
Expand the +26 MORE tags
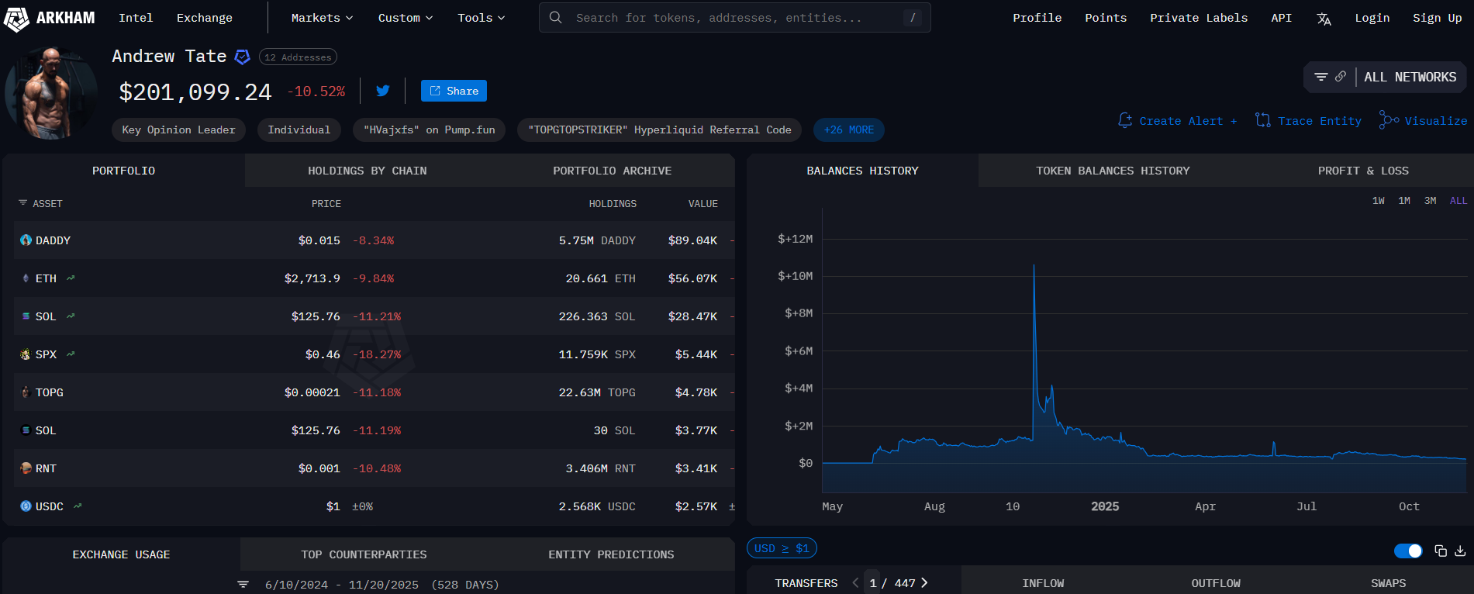848,130
